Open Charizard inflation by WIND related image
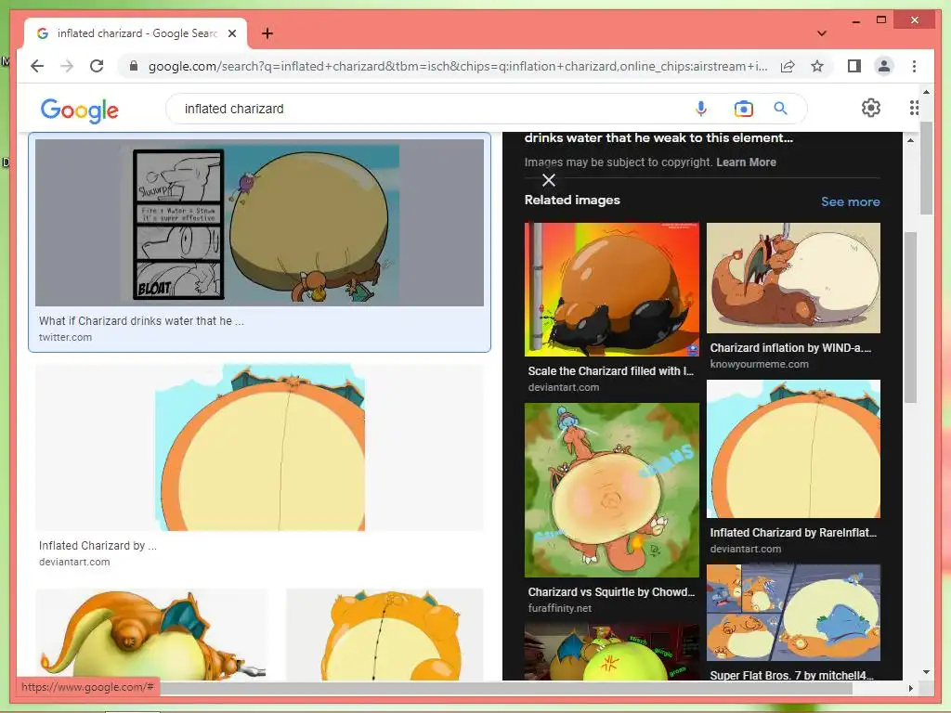The width and height of the screenshot is (951, 713). 793,278
